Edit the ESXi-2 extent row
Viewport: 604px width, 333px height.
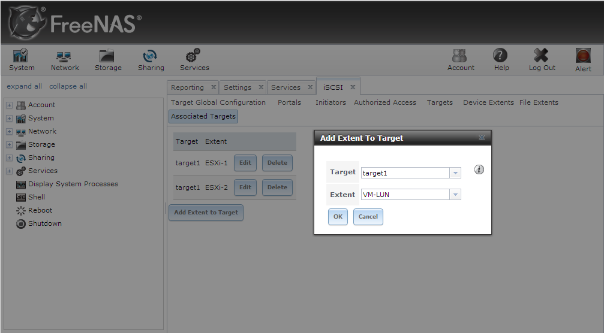pyautogui.click(x=245, y=187)
